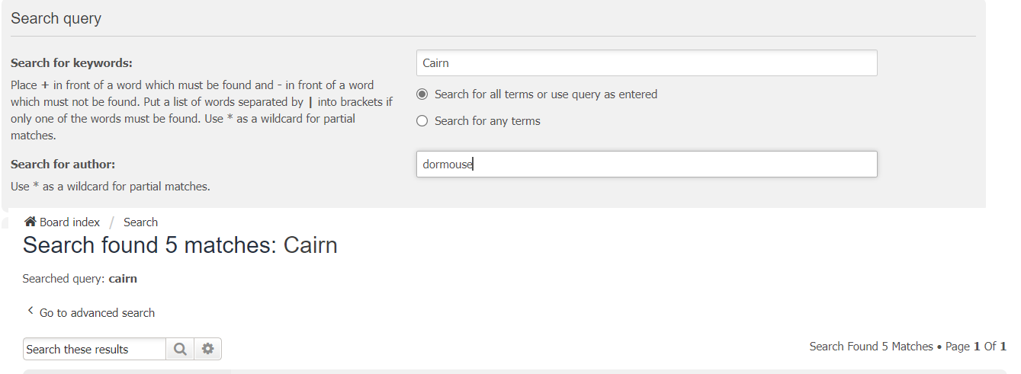Follow the 'Go to advanced search' link
Image resolution: width=1021 pixels, height=374 pixels.
(x=97, y=312)
